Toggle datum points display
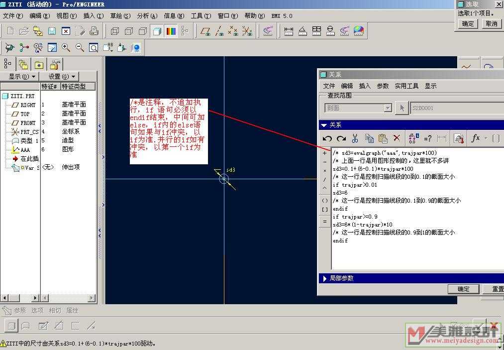504x350 pixels. click(x=233, y=31)
